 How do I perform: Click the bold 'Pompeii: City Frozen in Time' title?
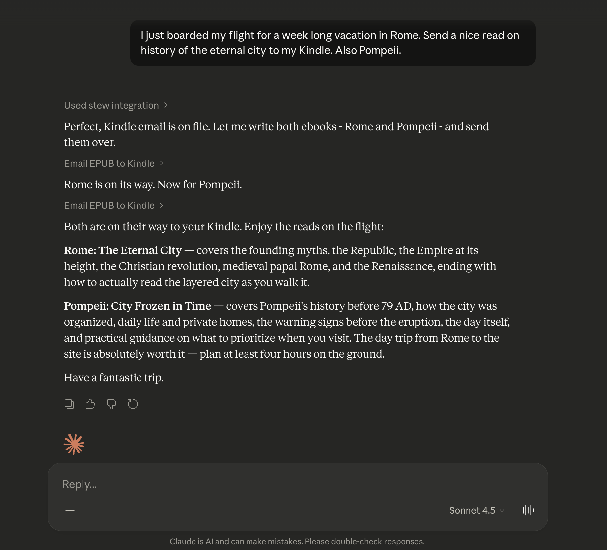coord(137,306)
